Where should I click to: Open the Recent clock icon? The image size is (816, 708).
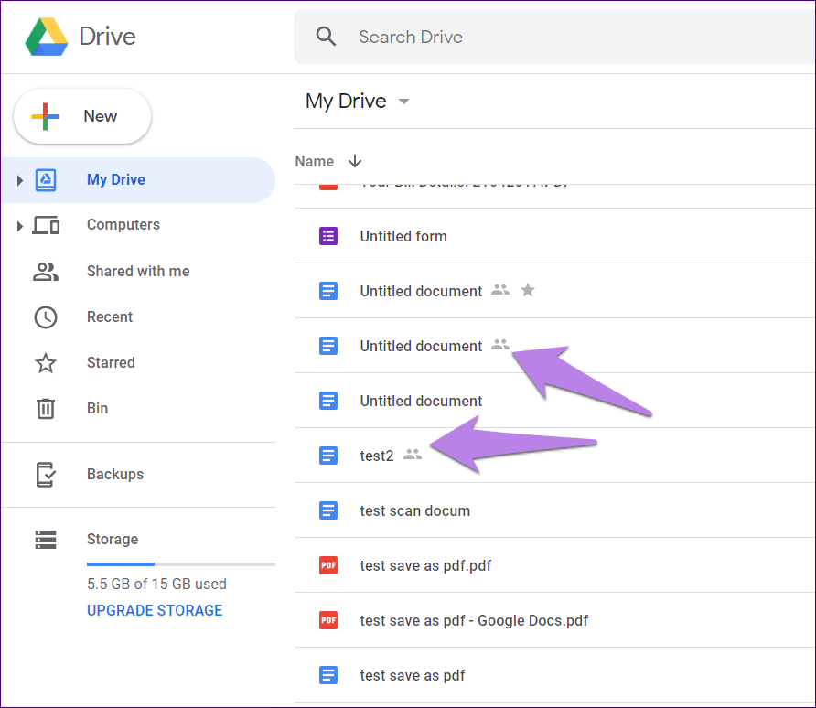tap(46, 316)
